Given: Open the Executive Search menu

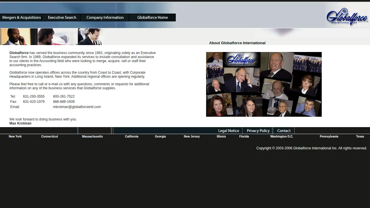Looking at the screenshot, I should point(62,18).
